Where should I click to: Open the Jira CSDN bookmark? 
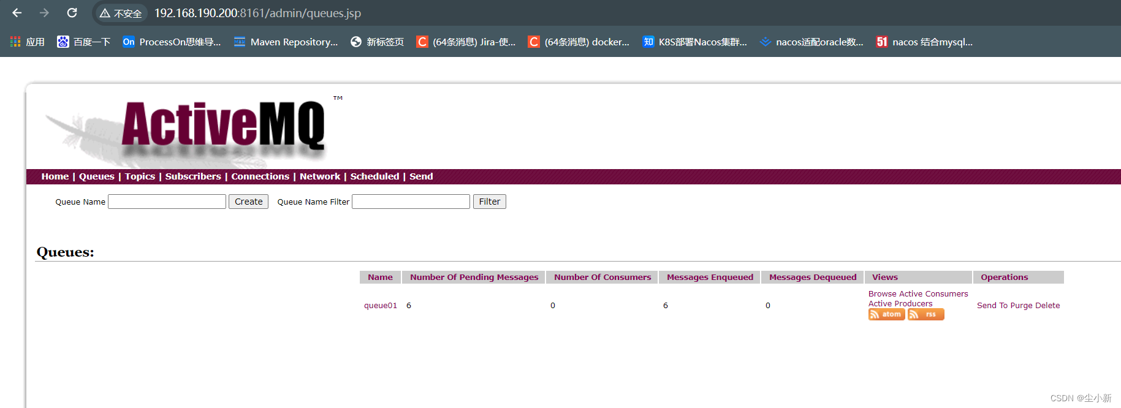coord(466,42)
